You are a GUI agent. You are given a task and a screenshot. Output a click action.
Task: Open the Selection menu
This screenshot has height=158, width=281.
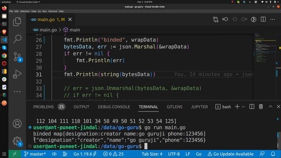point(25,11)
